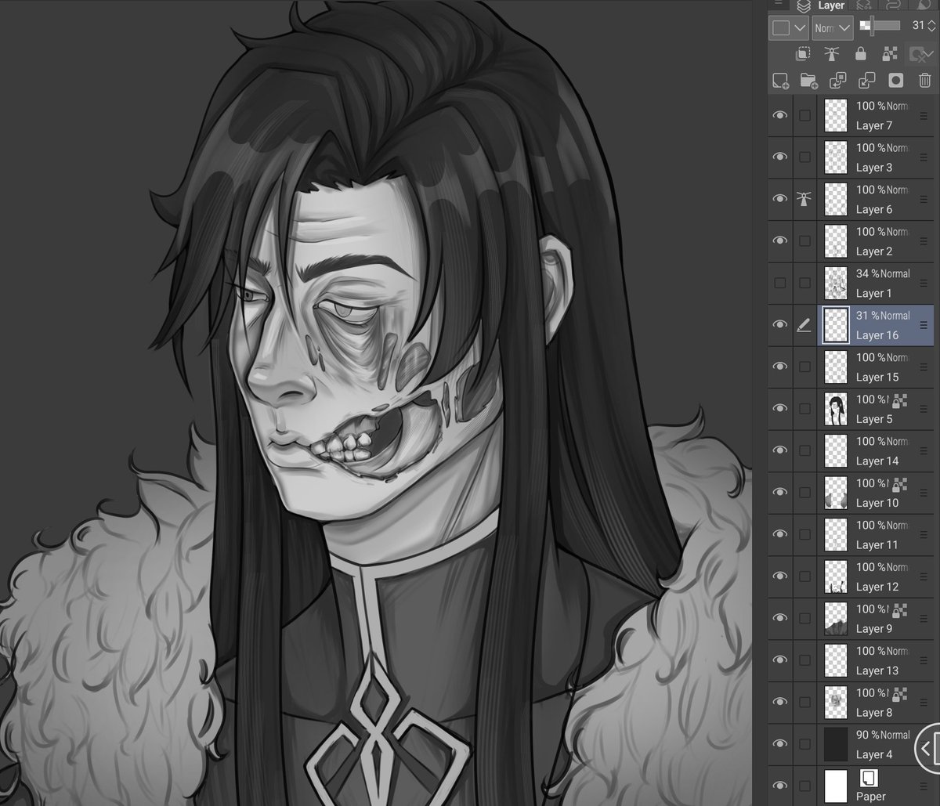Create a new layer folder
This screenshot has width=940, height=806.
[809, 81]
